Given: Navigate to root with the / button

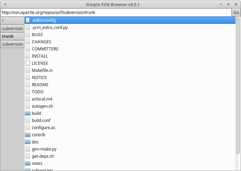Looking at the screenshot, I should (12, 21).
